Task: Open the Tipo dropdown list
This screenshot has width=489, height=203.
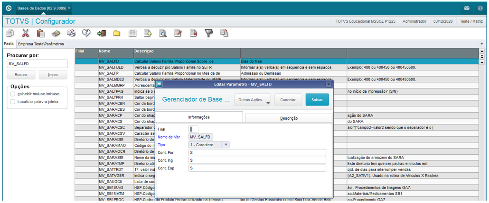Action: (x=226, y=144)
